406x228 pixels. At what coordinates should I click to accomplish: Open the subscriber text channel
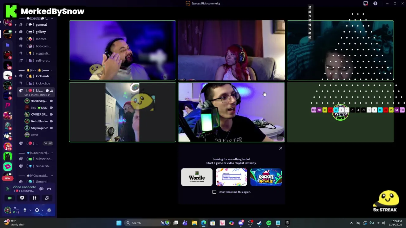point(36,159)
